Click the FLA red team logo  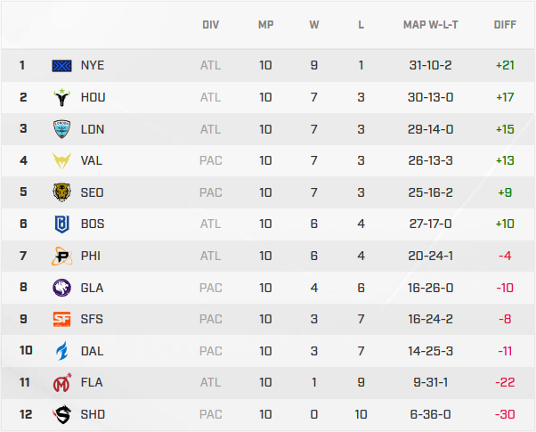61,383
